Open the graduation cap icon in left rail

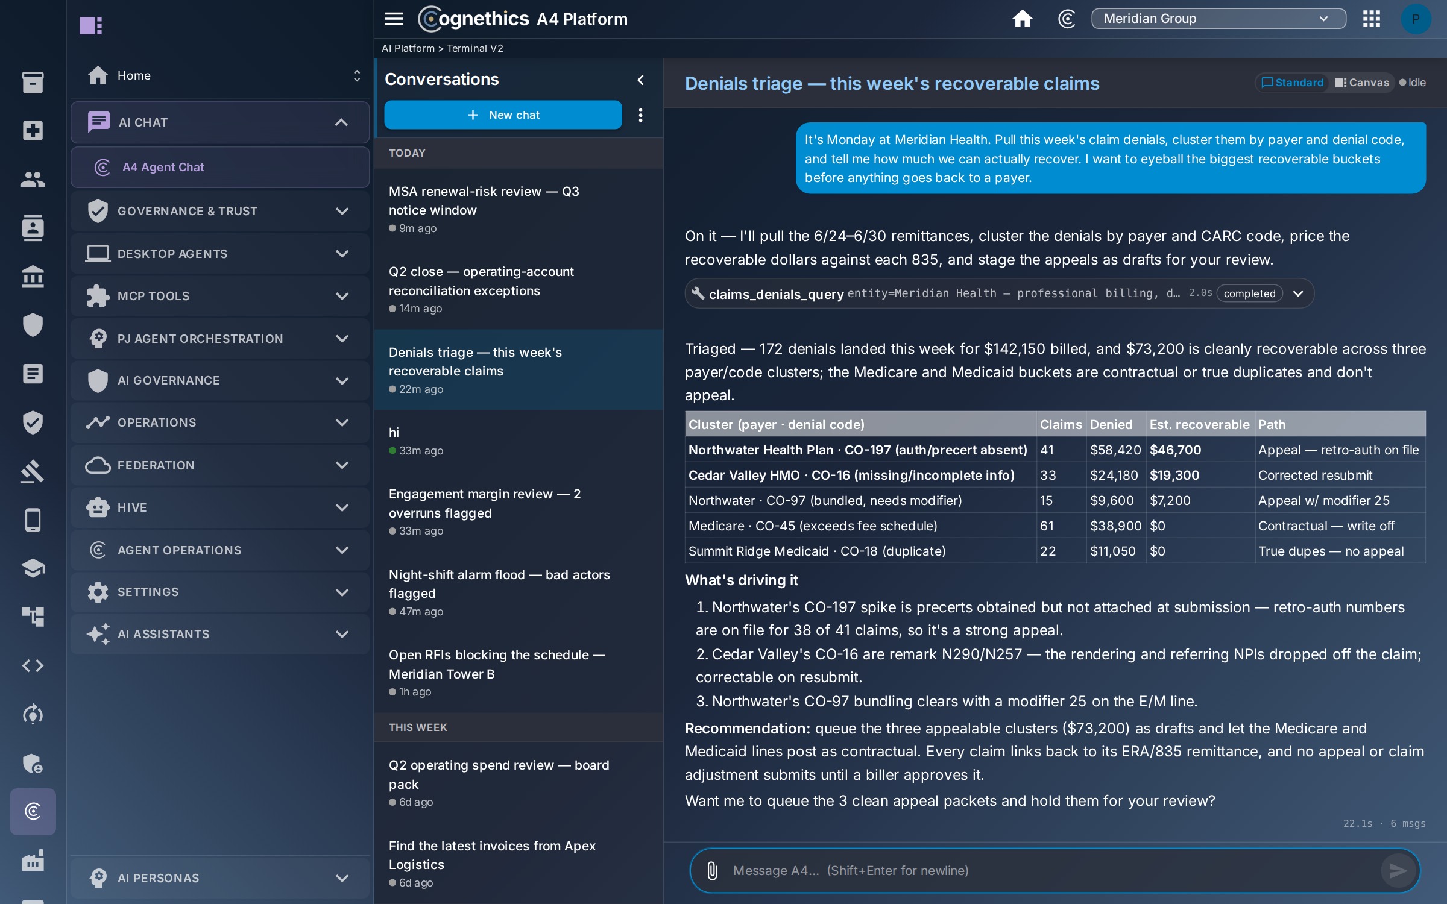[x=33, y=568]
